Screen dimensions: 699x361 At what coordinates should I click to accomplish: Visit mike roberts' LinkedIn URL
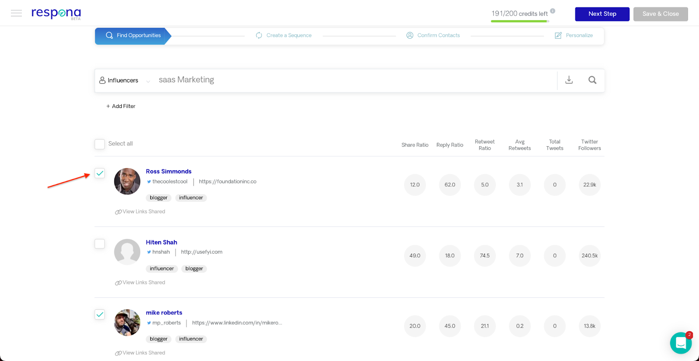(237, 323)
